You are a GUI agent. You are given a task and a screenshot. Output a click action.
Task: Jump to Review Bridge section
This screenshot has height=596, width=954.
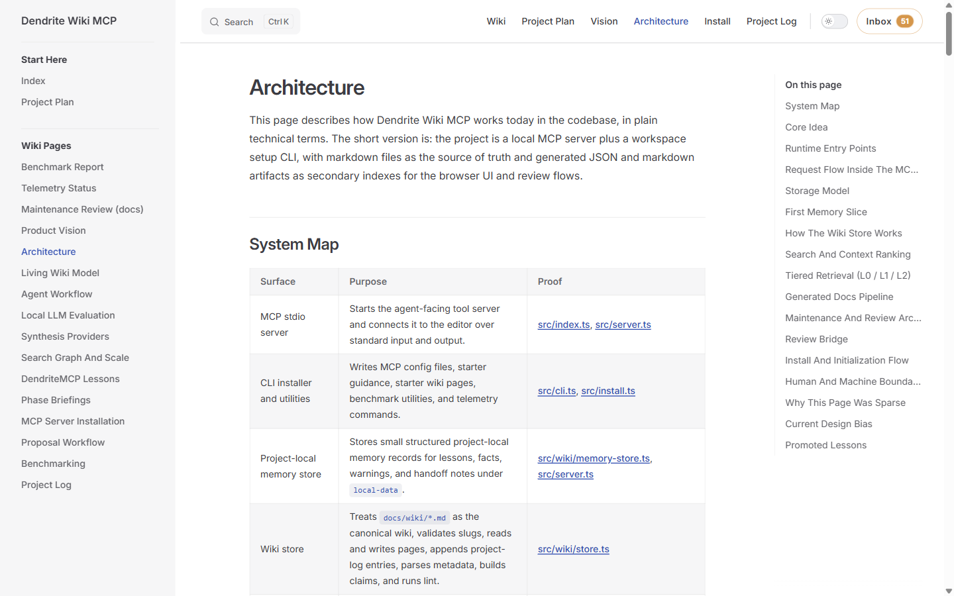pyautogui.click(x=816, y=339)
